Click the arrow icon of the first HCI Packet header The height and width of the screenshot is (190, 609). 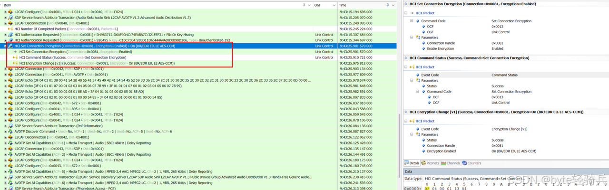point(412,13)
